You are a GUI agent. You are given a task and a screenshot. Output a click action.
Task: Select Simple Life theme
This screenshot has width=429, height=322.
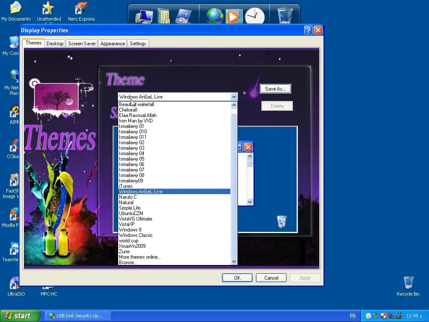(x=174, y=208)
